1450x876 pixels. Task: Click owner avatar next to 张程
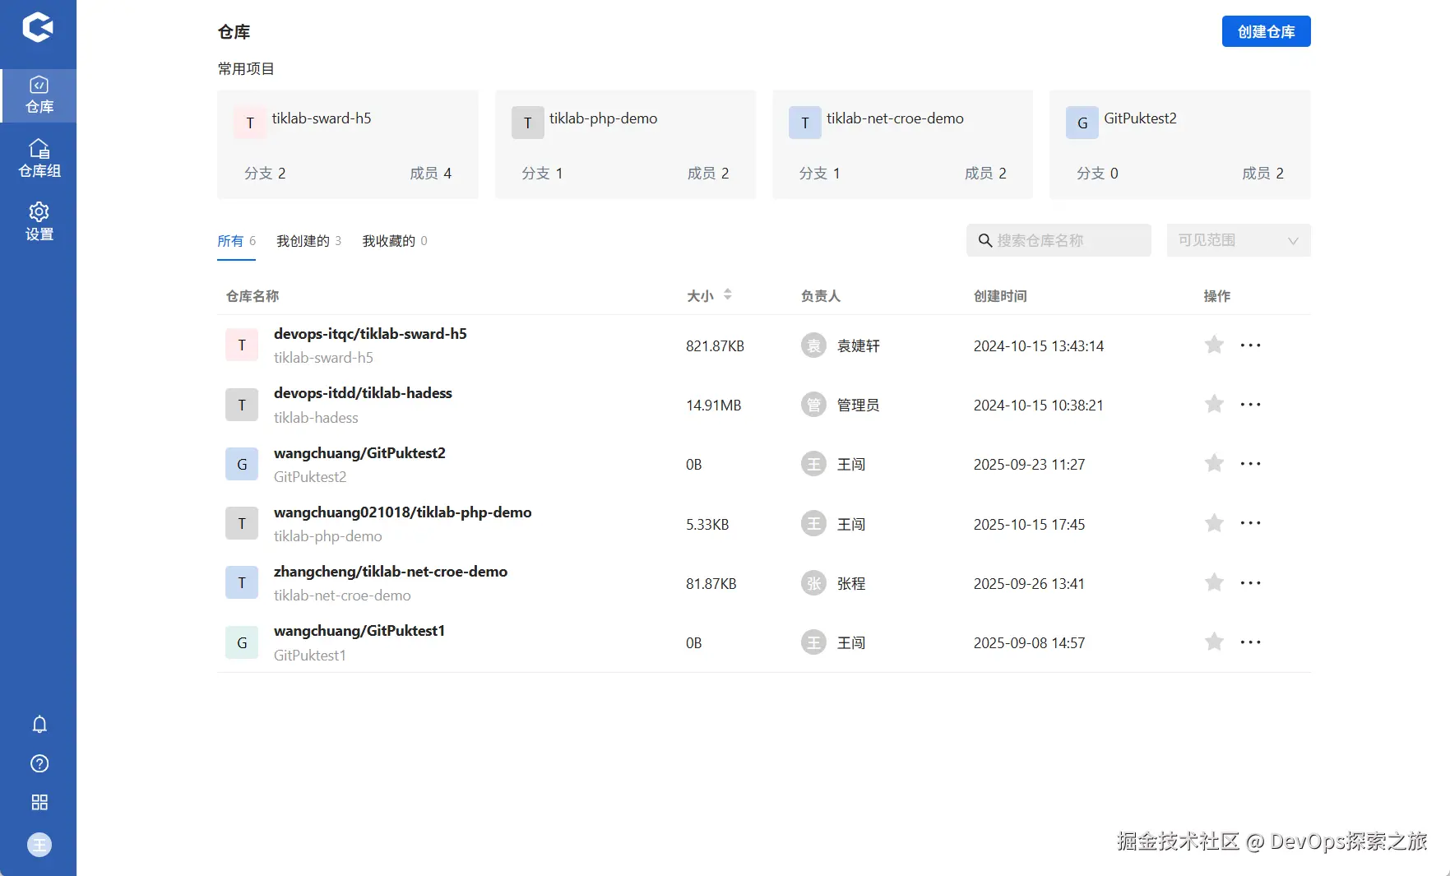click(813, 583)
